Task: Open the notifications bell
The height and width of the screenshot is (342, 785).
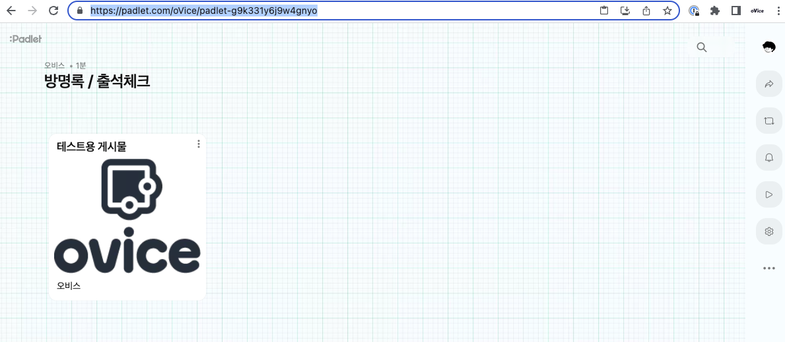Action: (769, 157)
